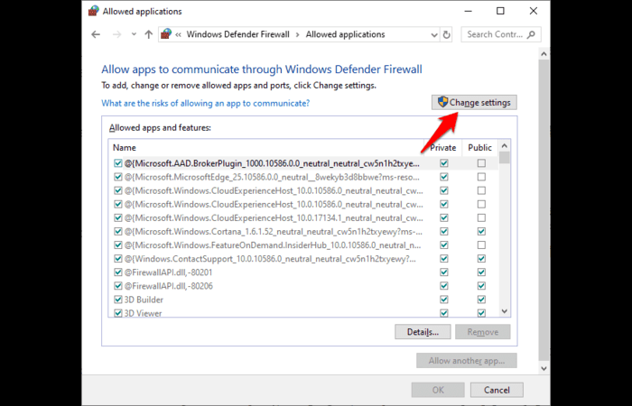Toggle the Public checkbox for Microsoft.MicrosoftEdge
Viewport: 632px width, 406px height.
click(x=481, y=177)
